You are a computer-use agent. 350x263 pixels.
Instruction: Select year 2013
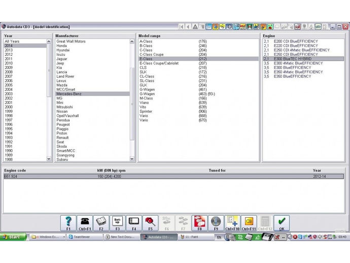pos(25,50)
